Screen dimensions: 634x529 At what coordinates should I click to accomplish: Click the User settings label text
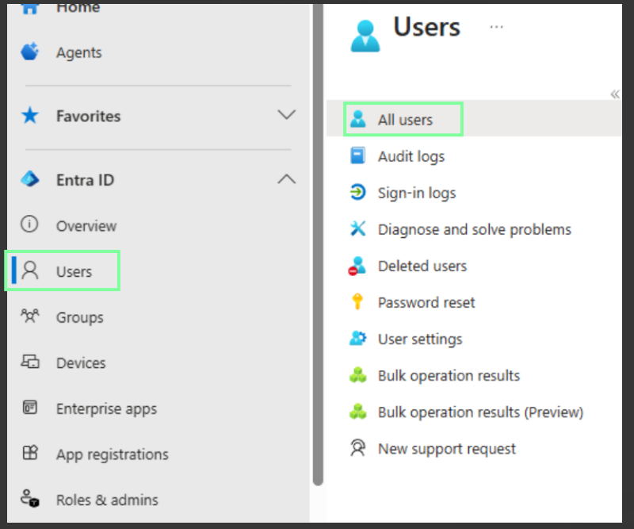click(x=420, y=339)
